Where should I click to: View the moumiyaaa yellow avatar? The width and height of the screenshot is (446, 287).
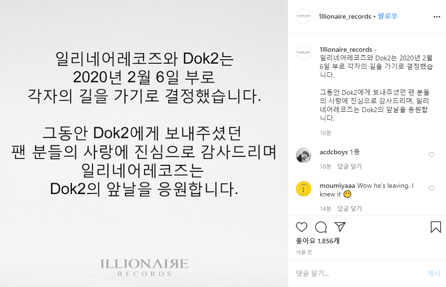pyautogui.click(x=304, y=189)
